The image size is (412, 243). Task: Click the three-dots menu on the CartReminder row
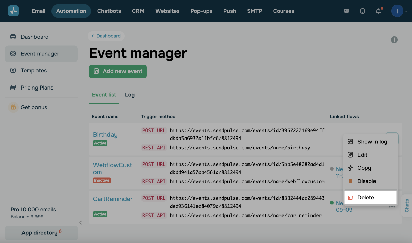point(392,207)
